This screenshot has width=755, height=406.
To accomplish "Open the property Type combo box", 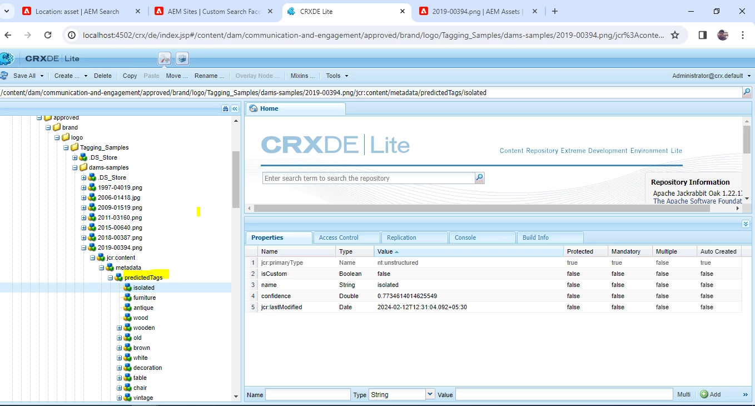I will (x=402, y=394).
